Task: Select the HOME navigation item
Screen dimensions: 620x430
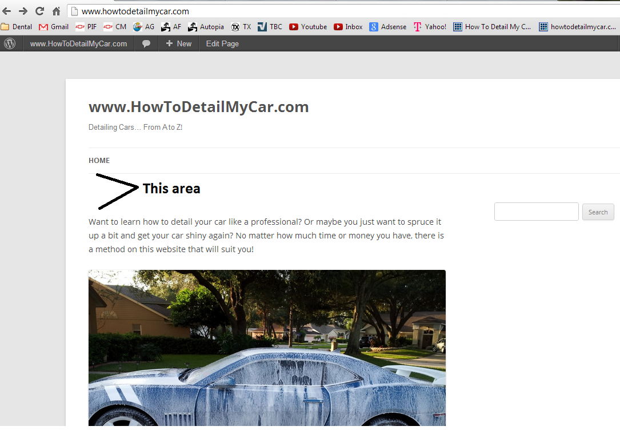Action: (99, 161)
